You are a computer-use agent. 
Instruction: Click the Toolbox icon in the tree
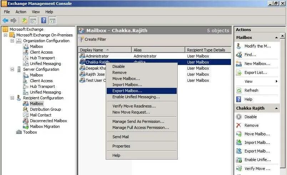(x=19, y=132)
